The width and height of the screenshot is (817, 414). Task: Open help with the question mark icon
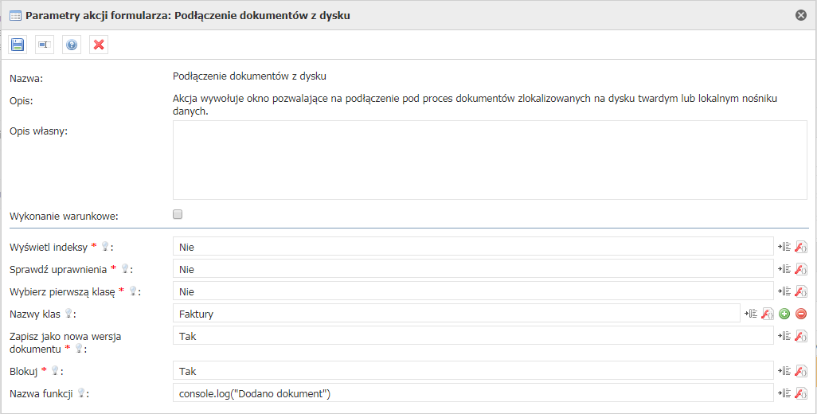(x=72, y=45)
